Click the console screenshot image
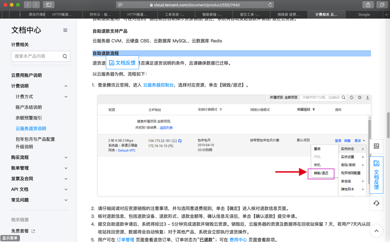This screenshot has width=390, height=242. pos(234,145)
